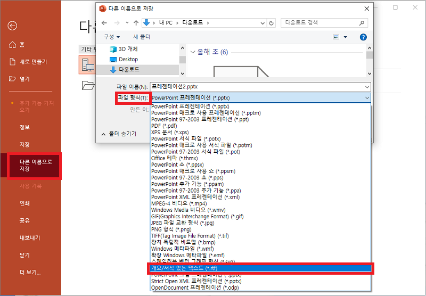Click the 파일 이름 input field
This screenshot has height=296, width=426.
pyautogui.click(x=257, y=87)
